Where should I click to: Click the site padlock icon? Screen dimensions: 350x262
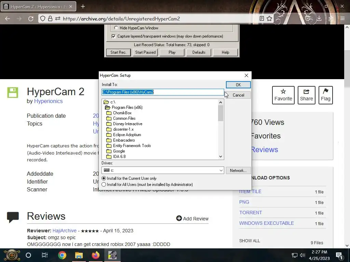[50, 18]
